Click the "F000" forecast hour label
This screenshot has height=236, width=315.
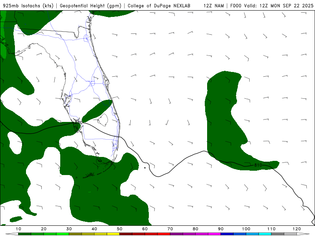click(x=235, y=6)
